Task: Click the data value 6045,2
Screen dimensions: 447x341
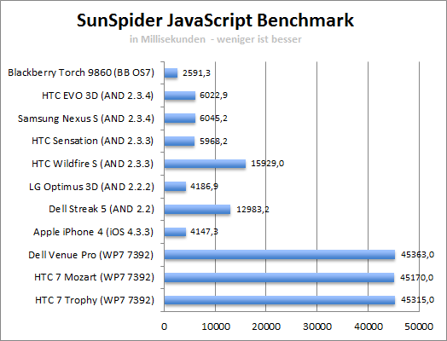Action: coord(213,118)
